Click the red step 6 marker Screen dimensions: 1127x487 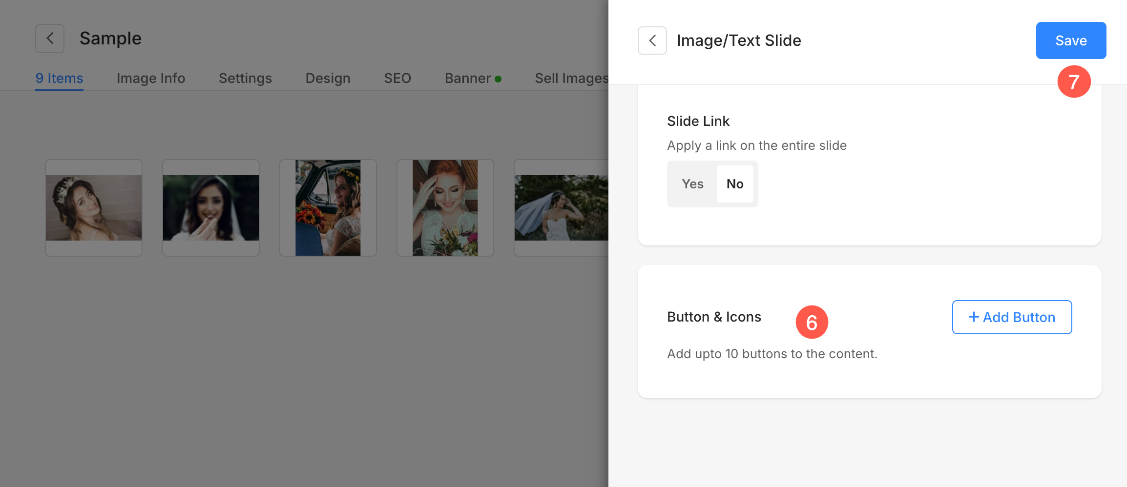tap(812, 322)
